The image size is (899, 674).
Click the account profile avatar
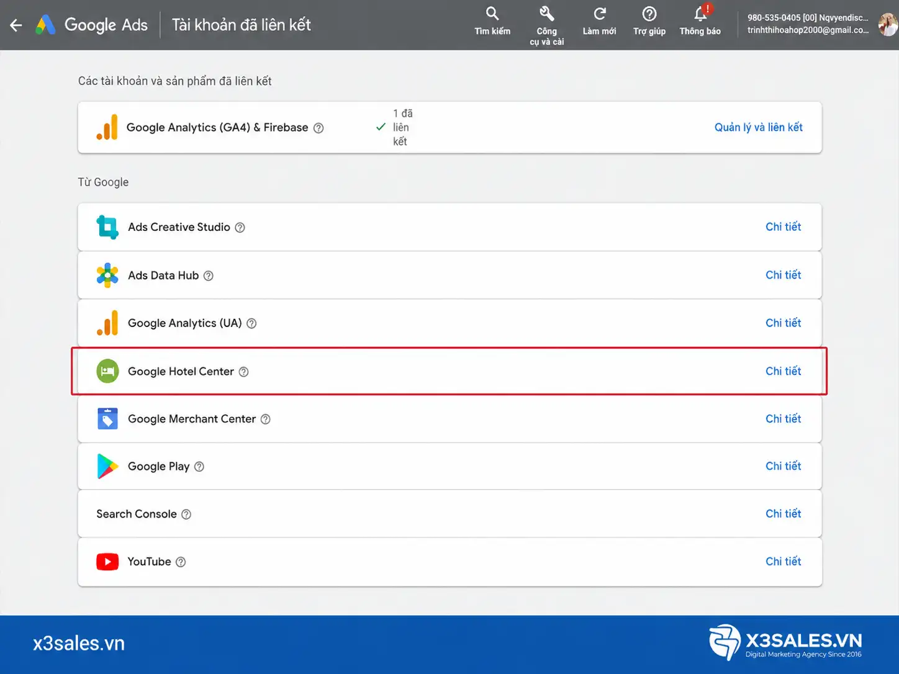888,24
